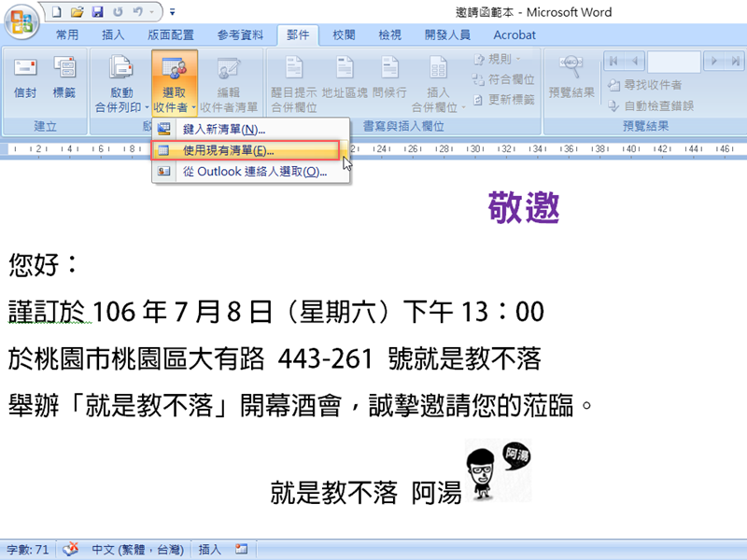Choose 從 Outlook 連絡人選取(O)... menu item
The image size is (747, 560).
(x=250, y=172)
